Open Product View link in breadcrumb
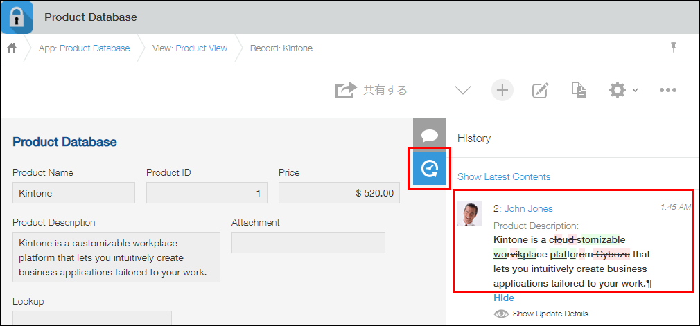700x326 pixels. (x=201, y=48)
